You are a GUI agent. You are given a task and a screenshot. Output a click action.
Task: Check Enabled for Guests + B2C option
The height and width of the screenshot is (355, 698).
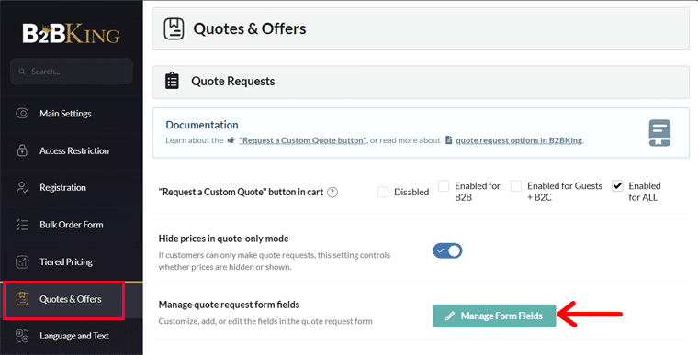pyautogui.click(x=516, y=186)
